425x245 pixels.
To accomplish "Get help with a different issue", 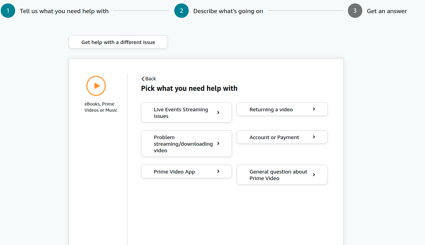I will (118, 42).
